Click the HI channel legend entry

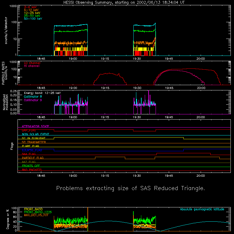32,66
